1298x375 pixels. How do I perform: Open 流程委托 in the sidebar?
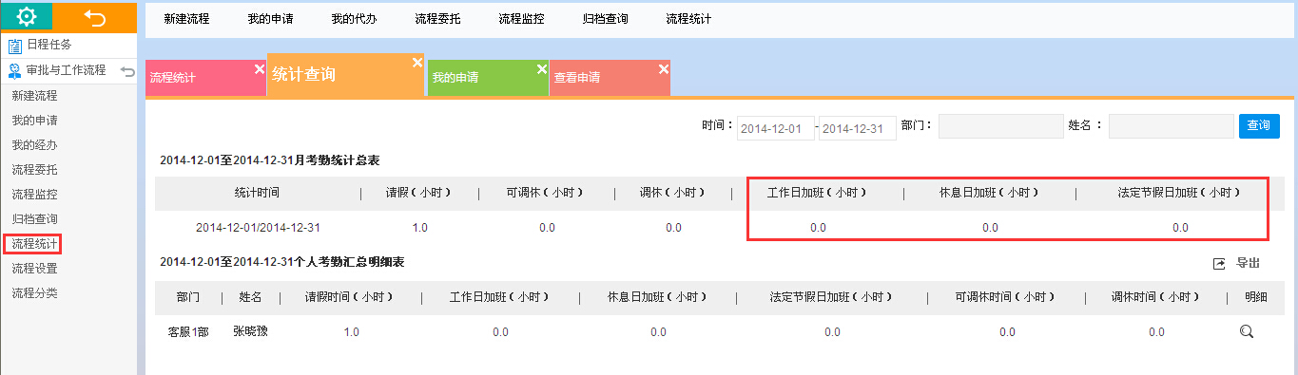(34, 170)
